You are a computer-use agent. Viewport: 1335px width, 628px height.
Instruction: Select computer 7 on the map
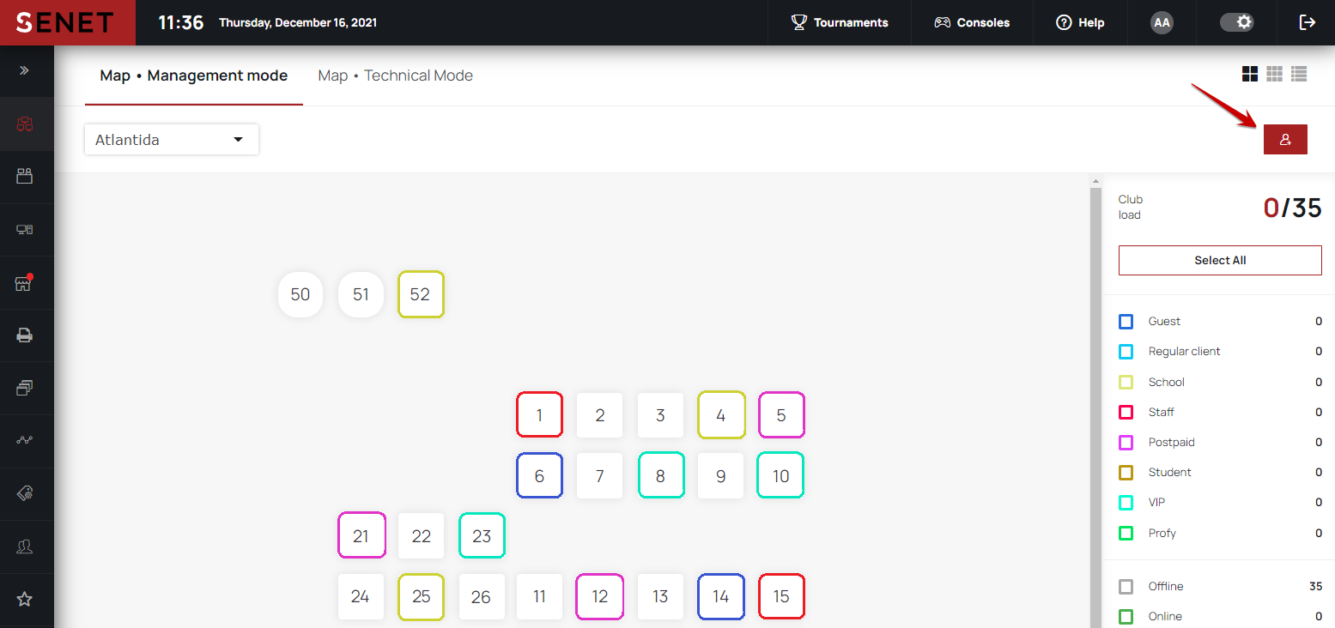[x=600, y=475]
